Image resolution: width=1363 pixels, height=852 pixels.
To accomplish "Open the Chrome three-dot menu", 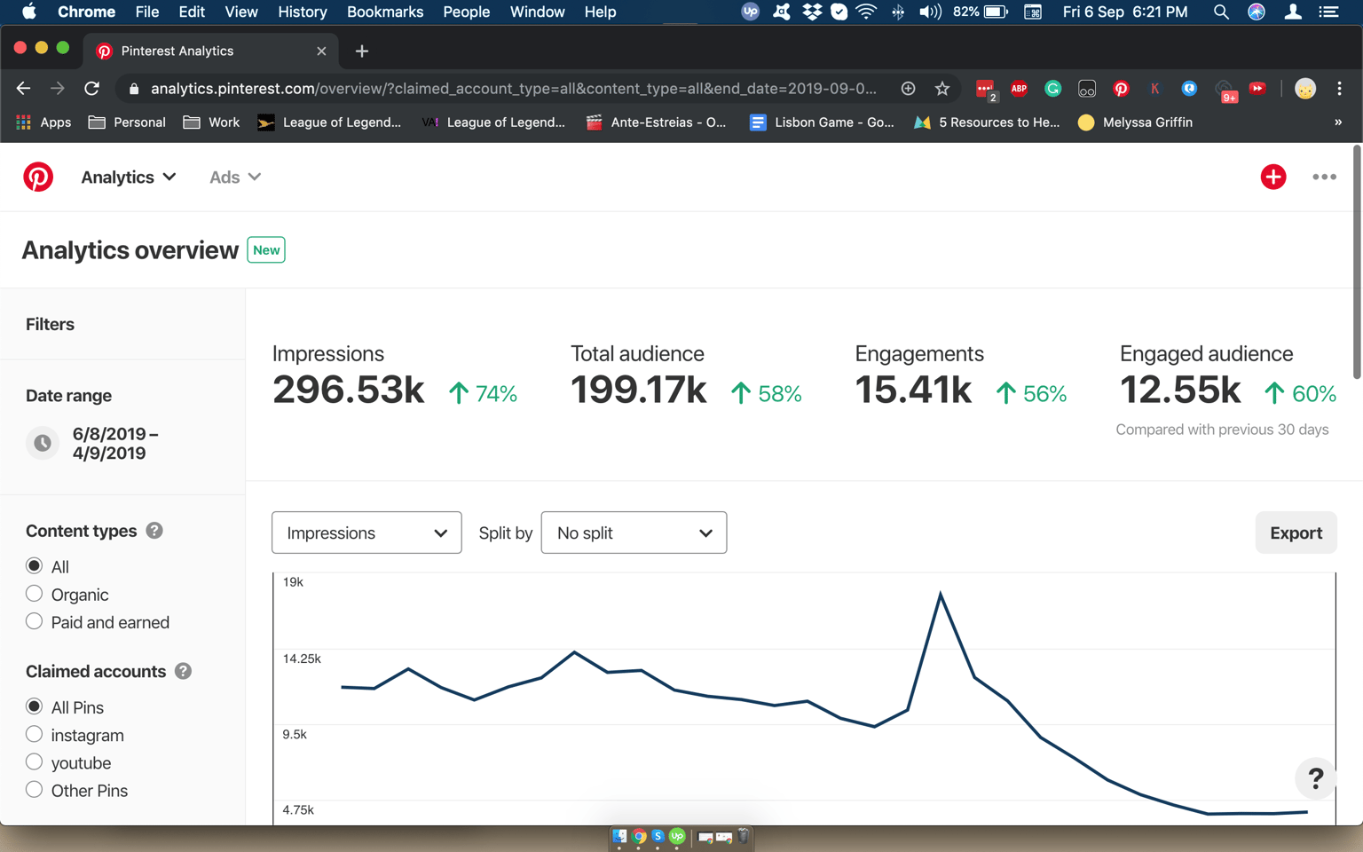I will click(1339, 88).
